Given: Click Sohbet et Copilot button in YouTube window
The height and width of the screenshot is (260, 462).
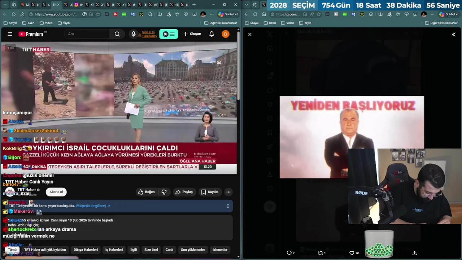Looking at the screenshot, I should (x=228, y=14).
